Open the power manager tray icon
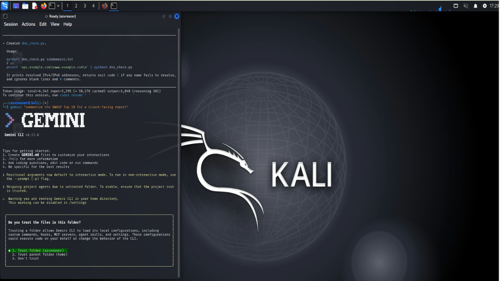 coord(485,6)
